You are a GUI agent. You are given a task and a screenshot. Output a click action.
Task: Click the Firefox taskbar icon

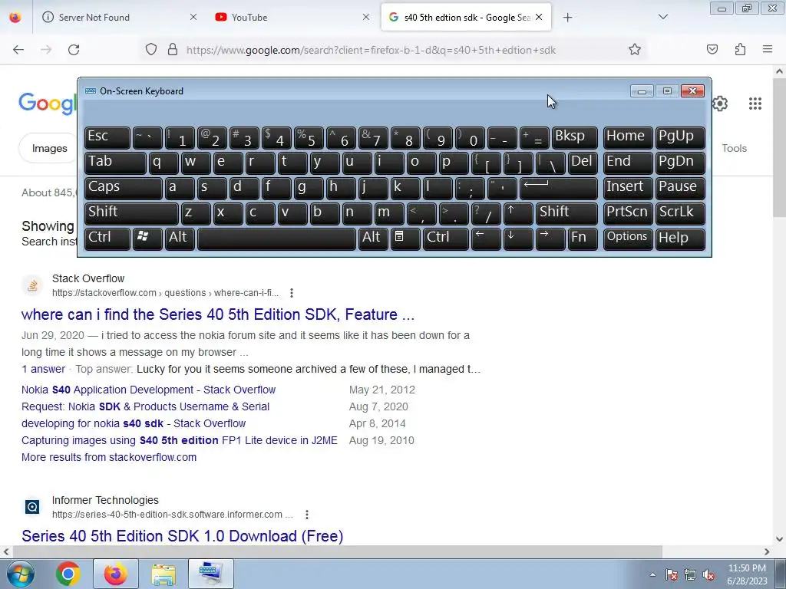point(115,574)
